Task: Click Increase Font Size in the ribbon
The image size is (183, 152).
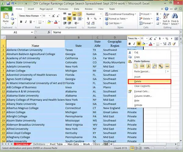Action: pyautogui.click(x=53, y=16)
